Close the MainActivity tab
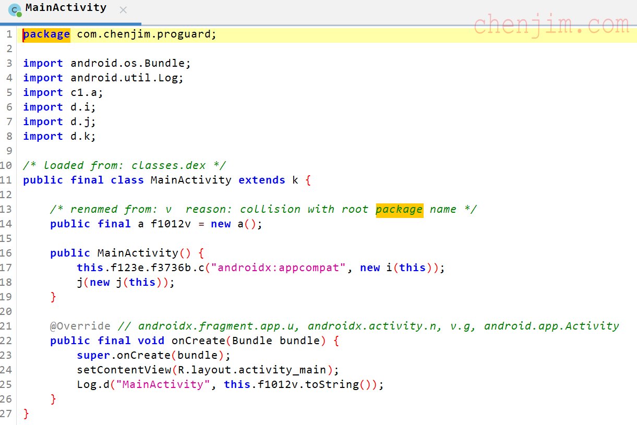Image resolution: width=637 pixels, height=425 pixels. pyautogui.click(x=123, y=10)
